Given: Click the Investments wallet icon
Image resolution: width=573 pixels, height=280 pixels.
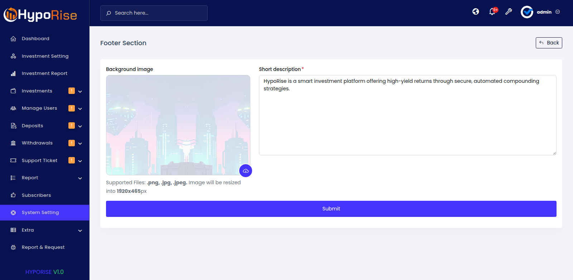Looking at the screenshot, I should click(13, 91).
